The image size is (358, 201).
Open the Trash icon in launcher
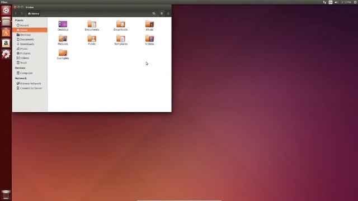pyautogui.click(x=6, y=195)
